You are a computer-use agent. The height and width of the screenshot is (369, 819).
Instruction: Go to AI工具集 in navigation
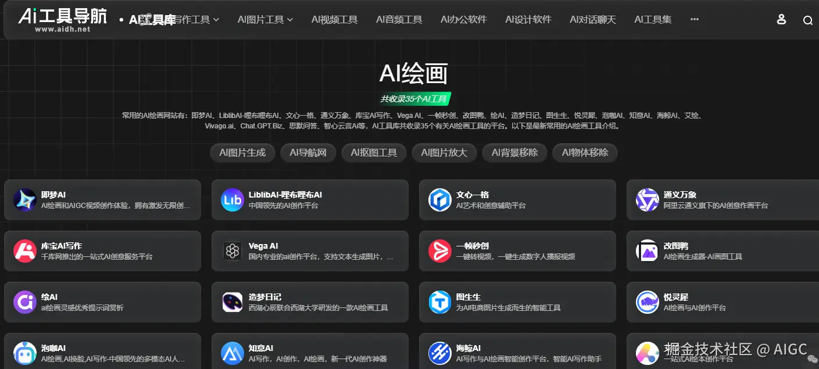(x=653, y=20)
